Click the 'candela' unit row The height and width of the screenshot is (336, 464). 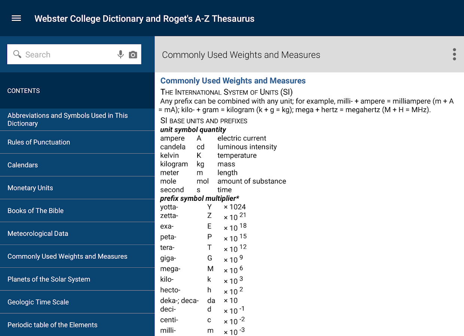219,147
